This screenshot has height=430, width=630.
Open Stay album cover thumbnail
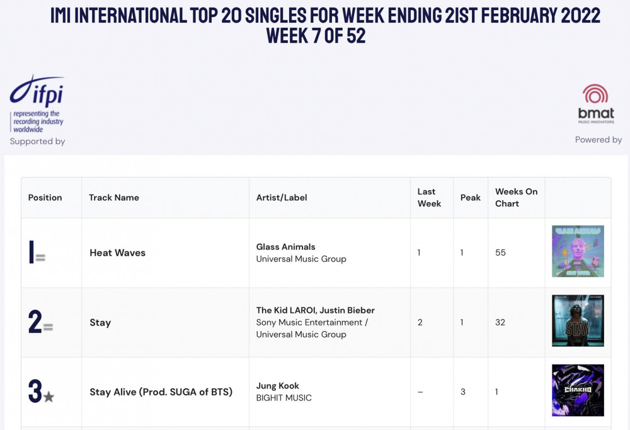coord(578,321)
